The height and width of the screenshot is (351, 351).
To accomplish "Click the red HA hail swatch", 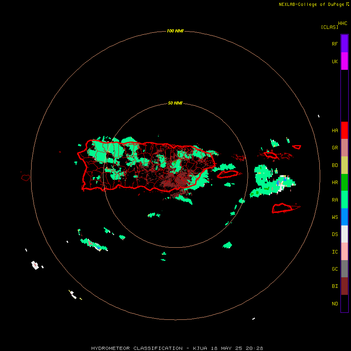I will [x=344, y=130].
